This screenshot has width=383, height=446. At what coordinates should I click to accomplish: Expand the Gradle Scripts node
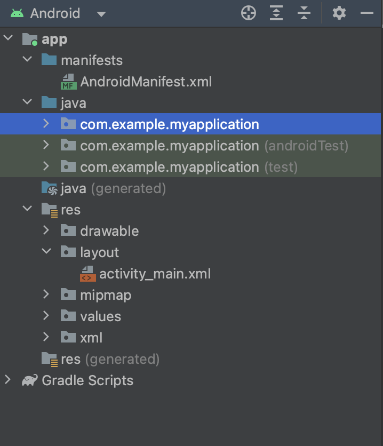pyautogui.click(x=7, y=380)
